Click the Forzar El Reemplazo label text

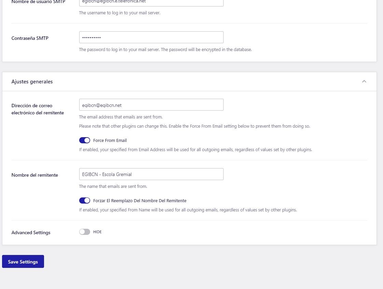pos(140,200)
